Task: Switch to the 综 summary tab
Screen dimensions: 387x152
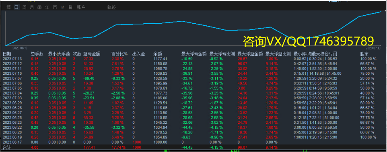Action: tap(8, 7)
